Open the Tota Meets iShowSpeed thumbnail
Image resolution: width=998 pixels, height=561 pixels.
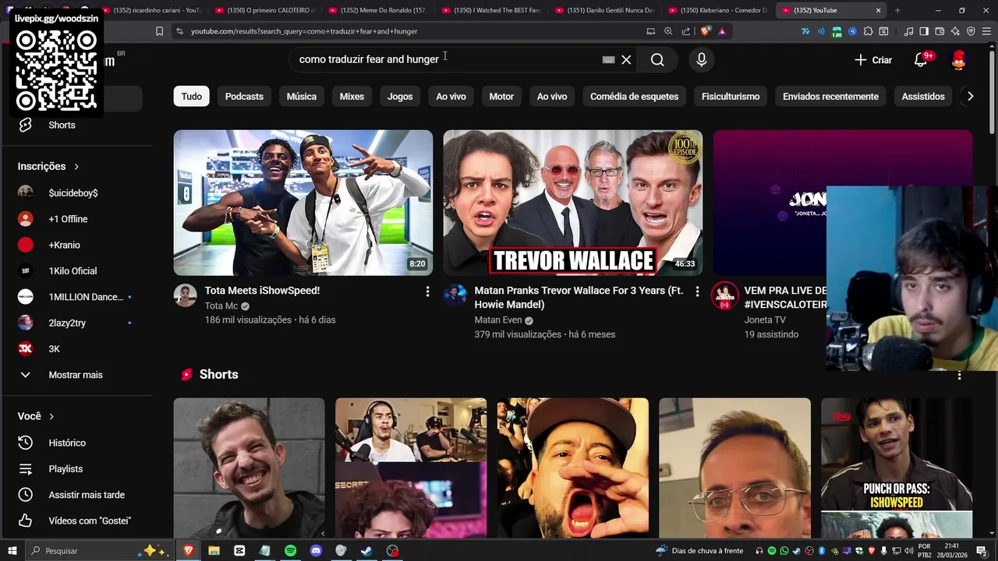[x=303, y=203]
